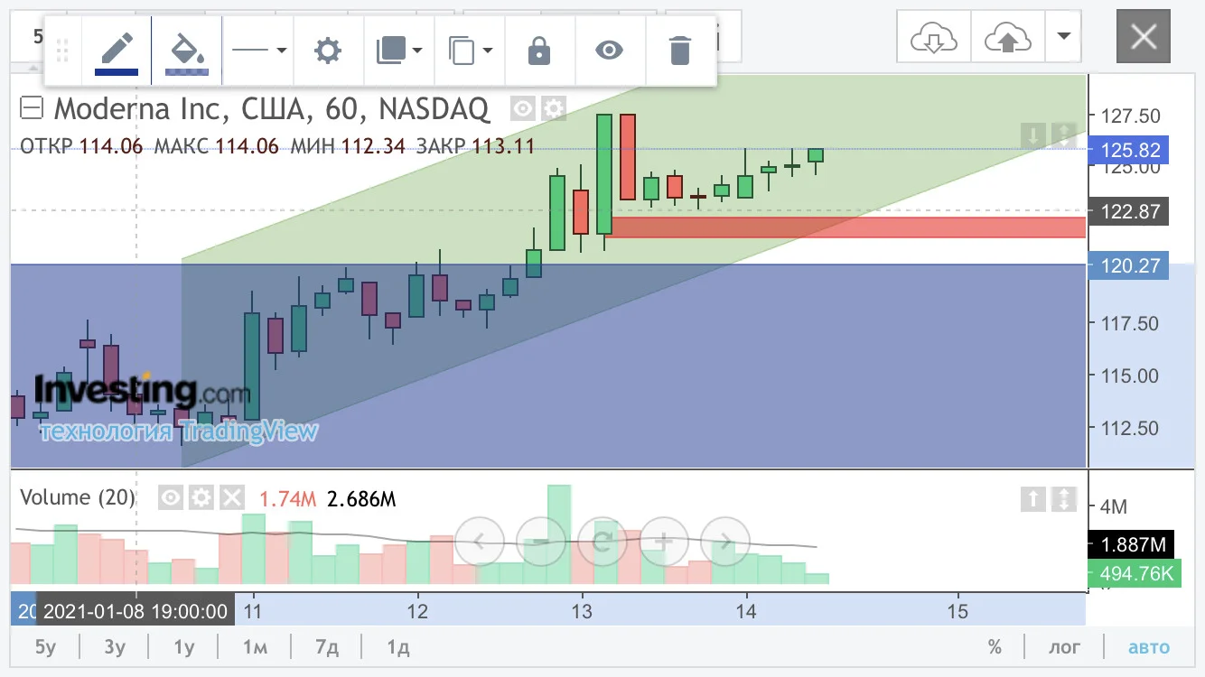Open the line color pencil tool
The height and width of the screenshot is (677, 1205).
point(117,51)
